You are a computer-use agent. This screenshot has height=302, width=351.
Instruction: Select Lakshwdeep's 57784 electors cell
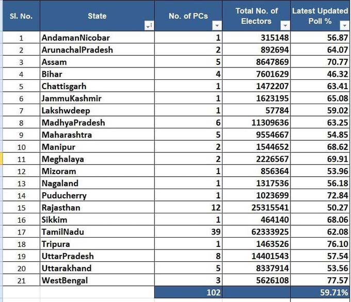coord(257,110)
